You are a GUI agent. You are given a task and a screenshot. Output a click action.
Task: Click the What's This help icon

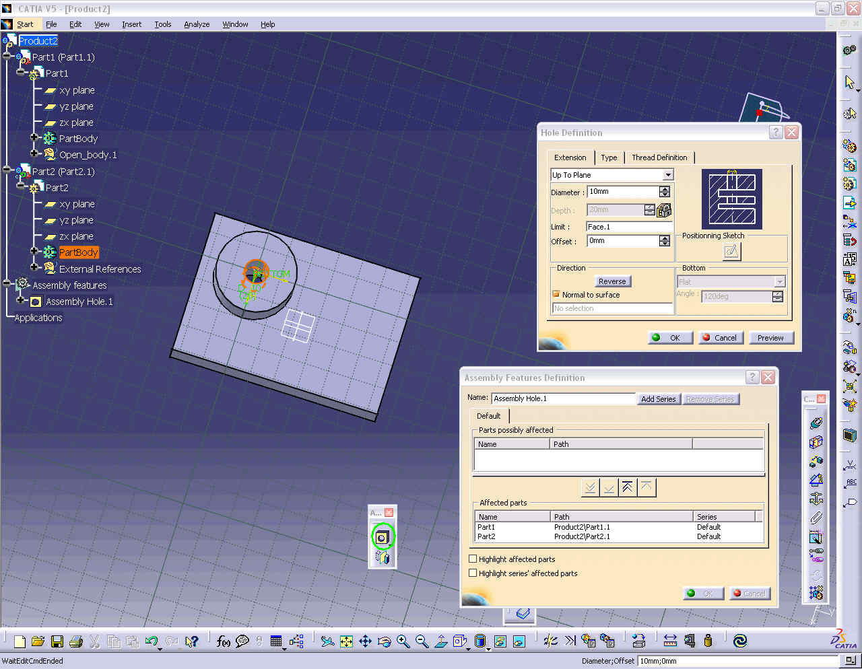[x=192, y=641]
